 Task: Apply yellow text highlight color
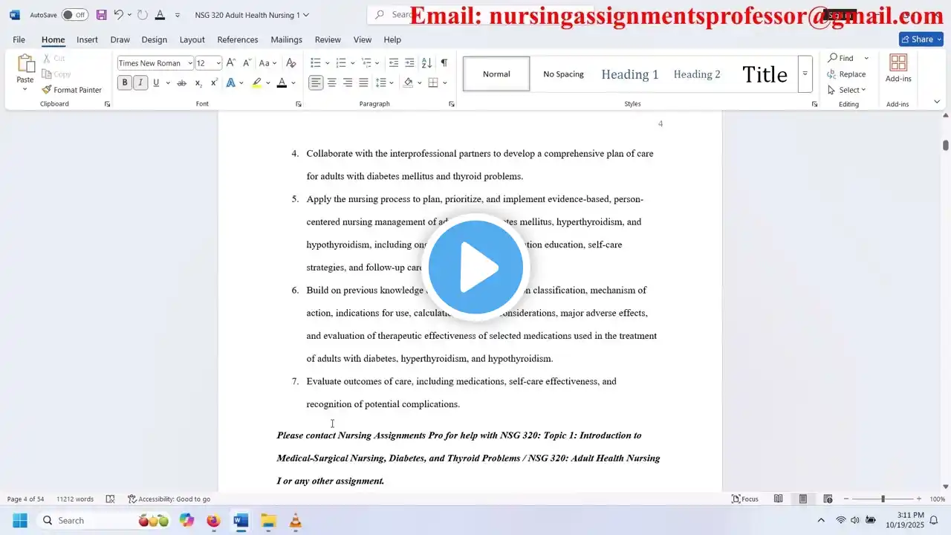[256, 83]
